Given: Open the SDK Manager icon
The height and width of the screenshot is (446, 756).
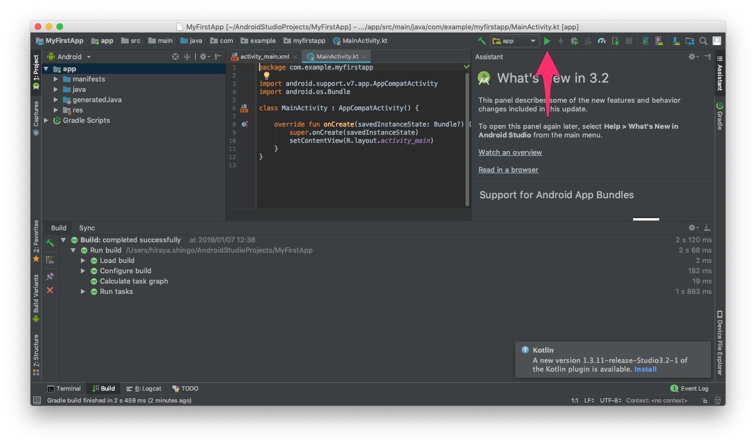Looking at the screenshot, I should point(676,41).
